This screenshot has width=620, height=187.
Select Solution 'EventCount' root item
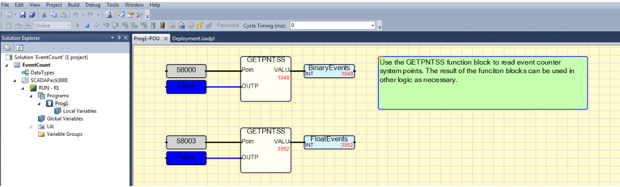(51, 57)
